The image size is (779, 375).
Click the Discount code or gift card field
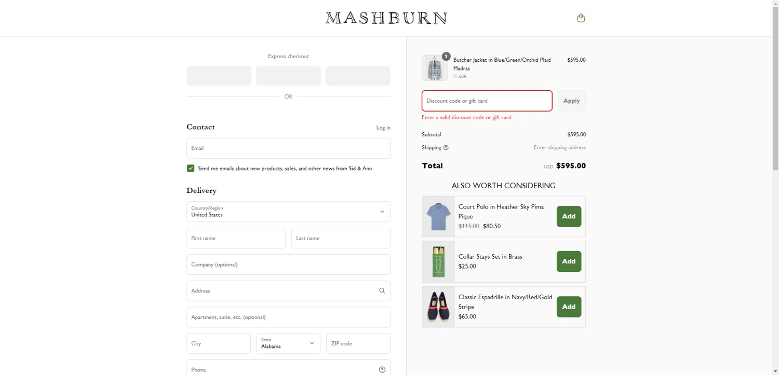pos(487,101)
